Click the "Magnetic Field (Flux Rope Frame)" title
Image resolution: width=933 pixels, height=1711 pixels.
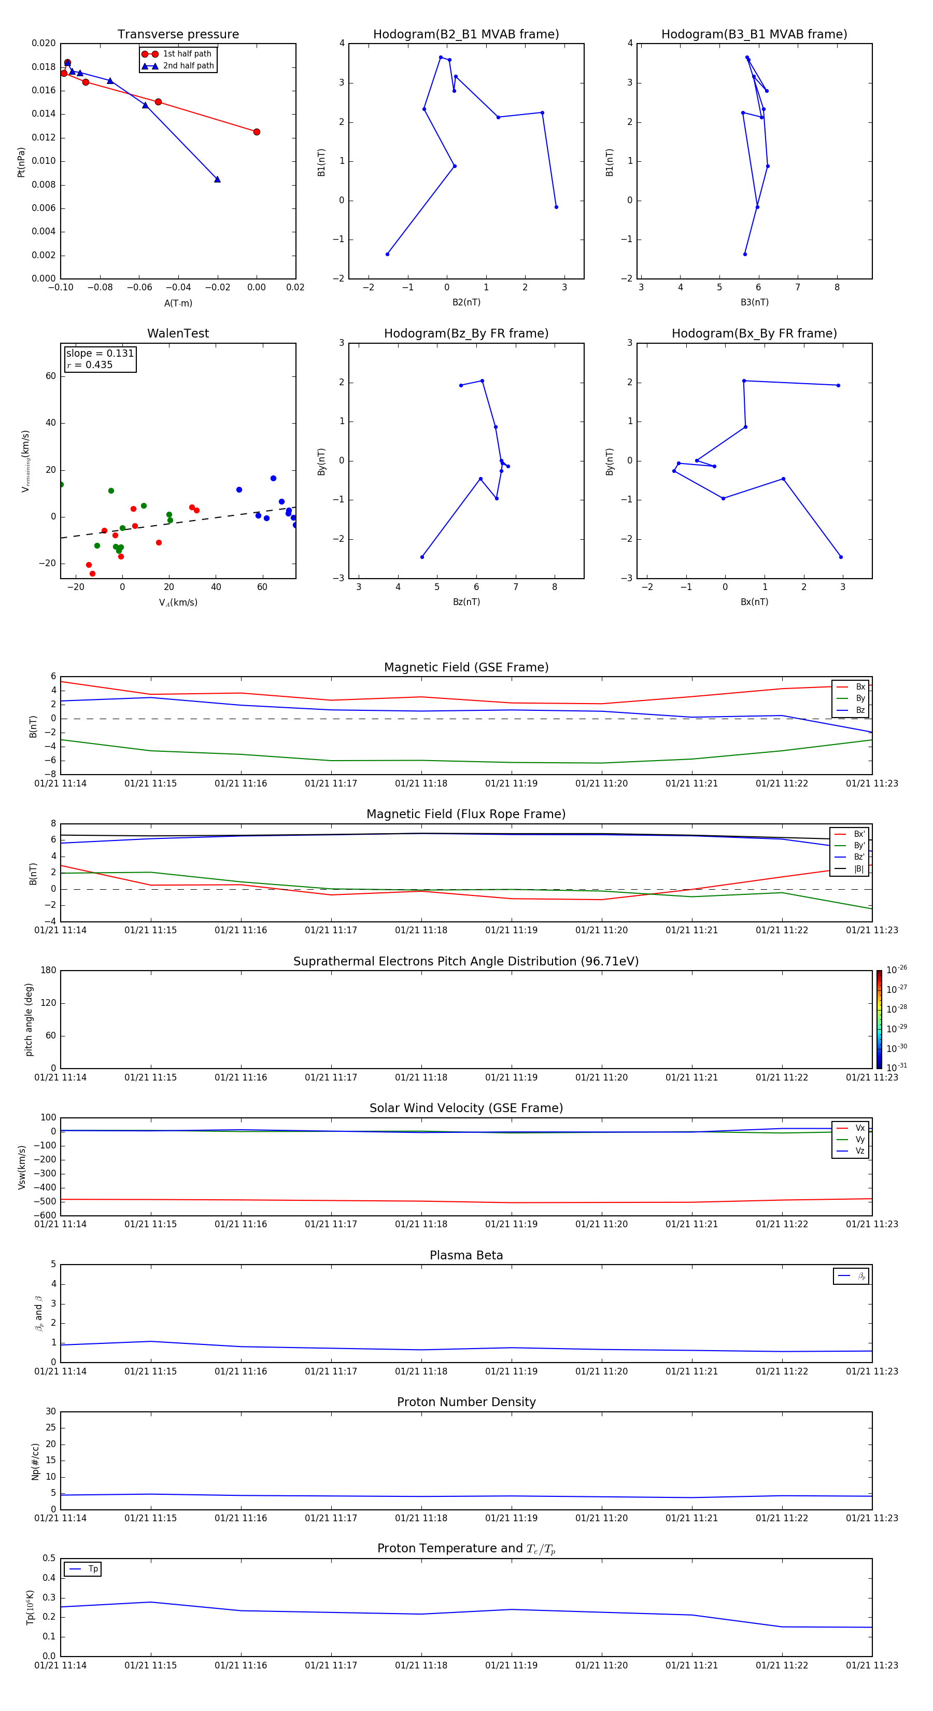pyautogui.click(x=466, y=815)
